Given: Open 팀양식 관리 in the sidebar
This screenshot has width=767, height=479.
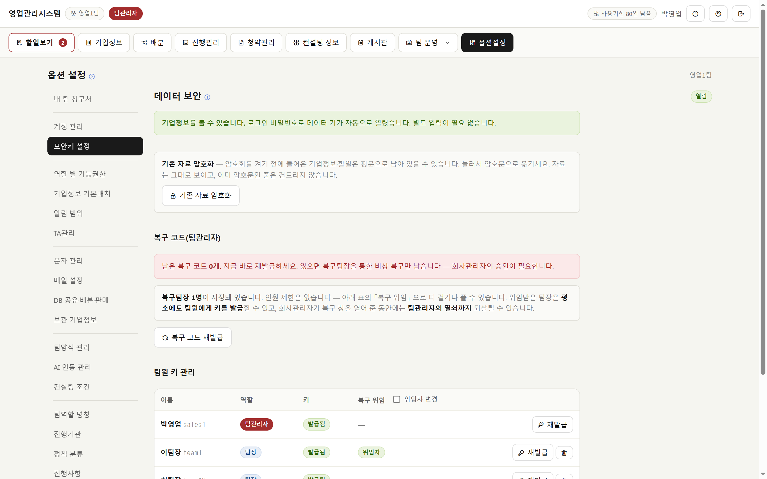Looking at the screenshot, I should 95,348.
